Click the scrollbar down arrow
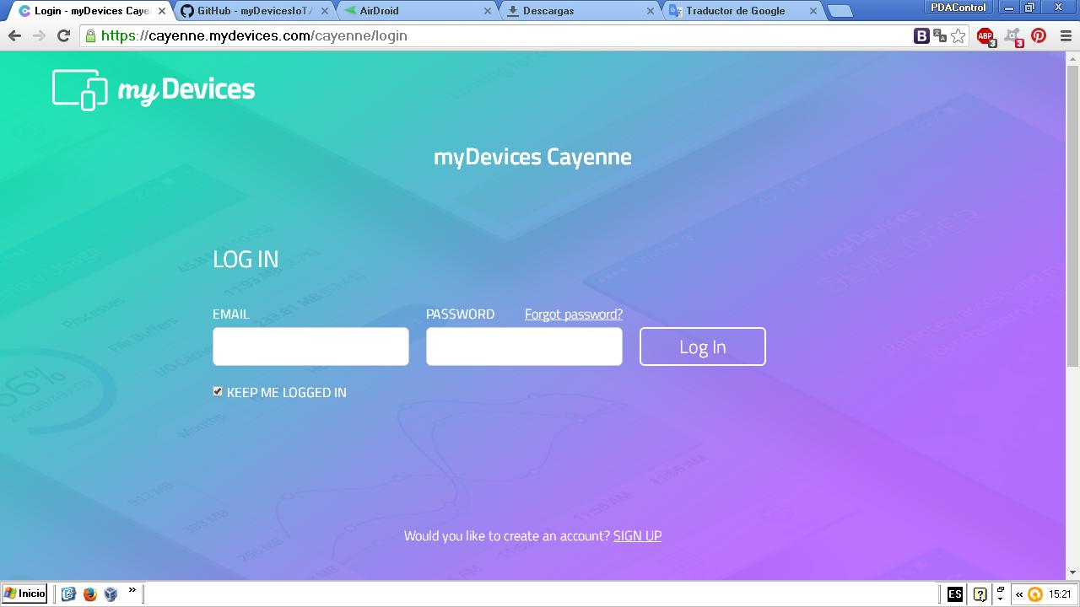Image resolution: width=1080 pixels, height=607 pixels. coord(1072,572)
